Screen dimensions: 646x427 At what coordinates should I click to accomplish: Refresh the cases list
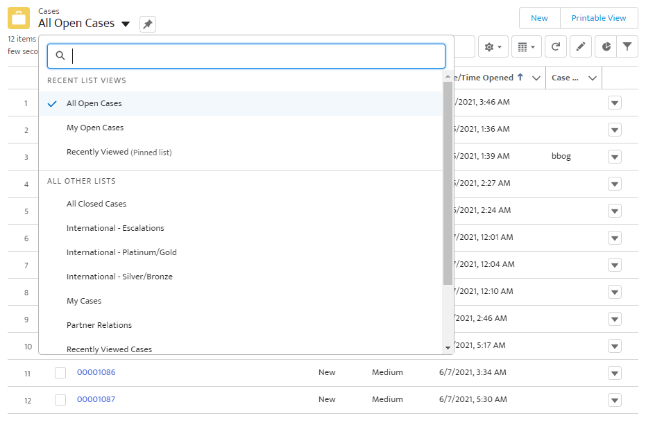point(556,46)
